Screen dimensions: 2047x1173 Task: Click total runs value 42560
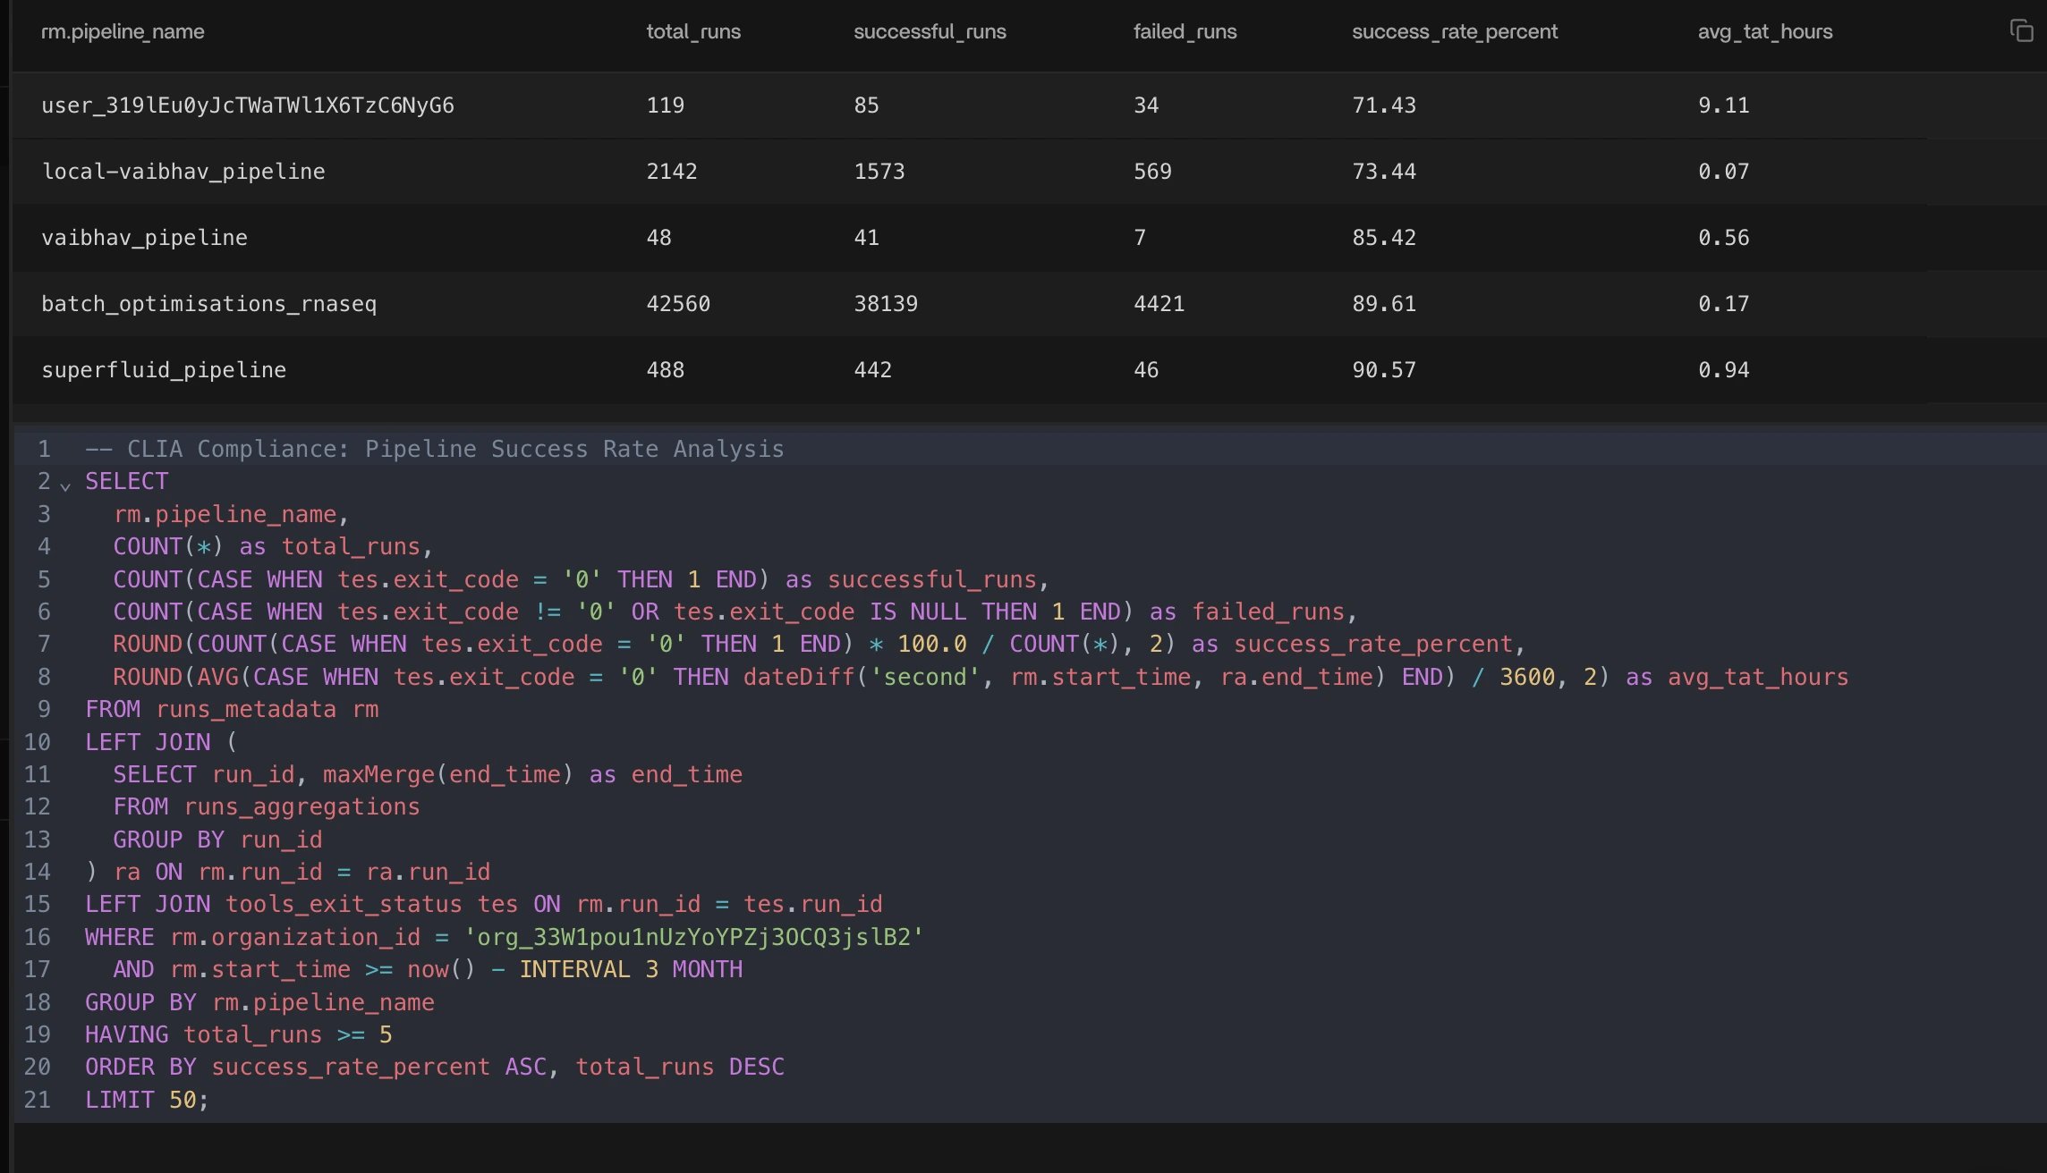(678, 304)
